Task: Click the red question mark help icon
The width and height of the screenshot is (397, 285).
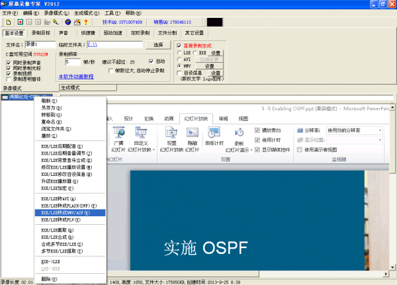Action: pyautogui.click(x=86, y=22)
